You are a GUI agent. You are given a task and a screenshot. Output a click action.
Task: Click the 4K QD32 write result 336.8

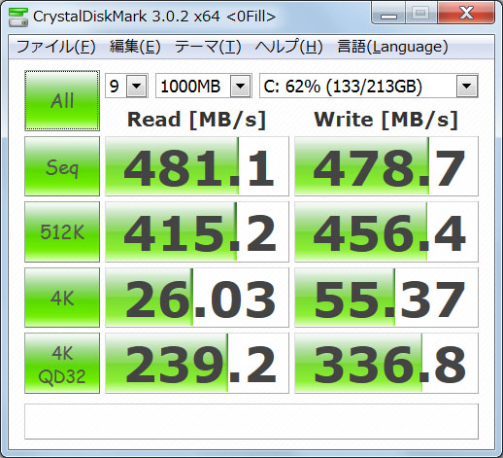coord(386,364)
